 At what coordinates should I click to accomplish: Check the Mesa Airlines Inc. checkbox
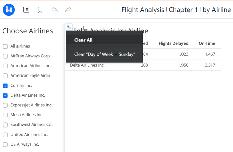(x=5, y=115)
